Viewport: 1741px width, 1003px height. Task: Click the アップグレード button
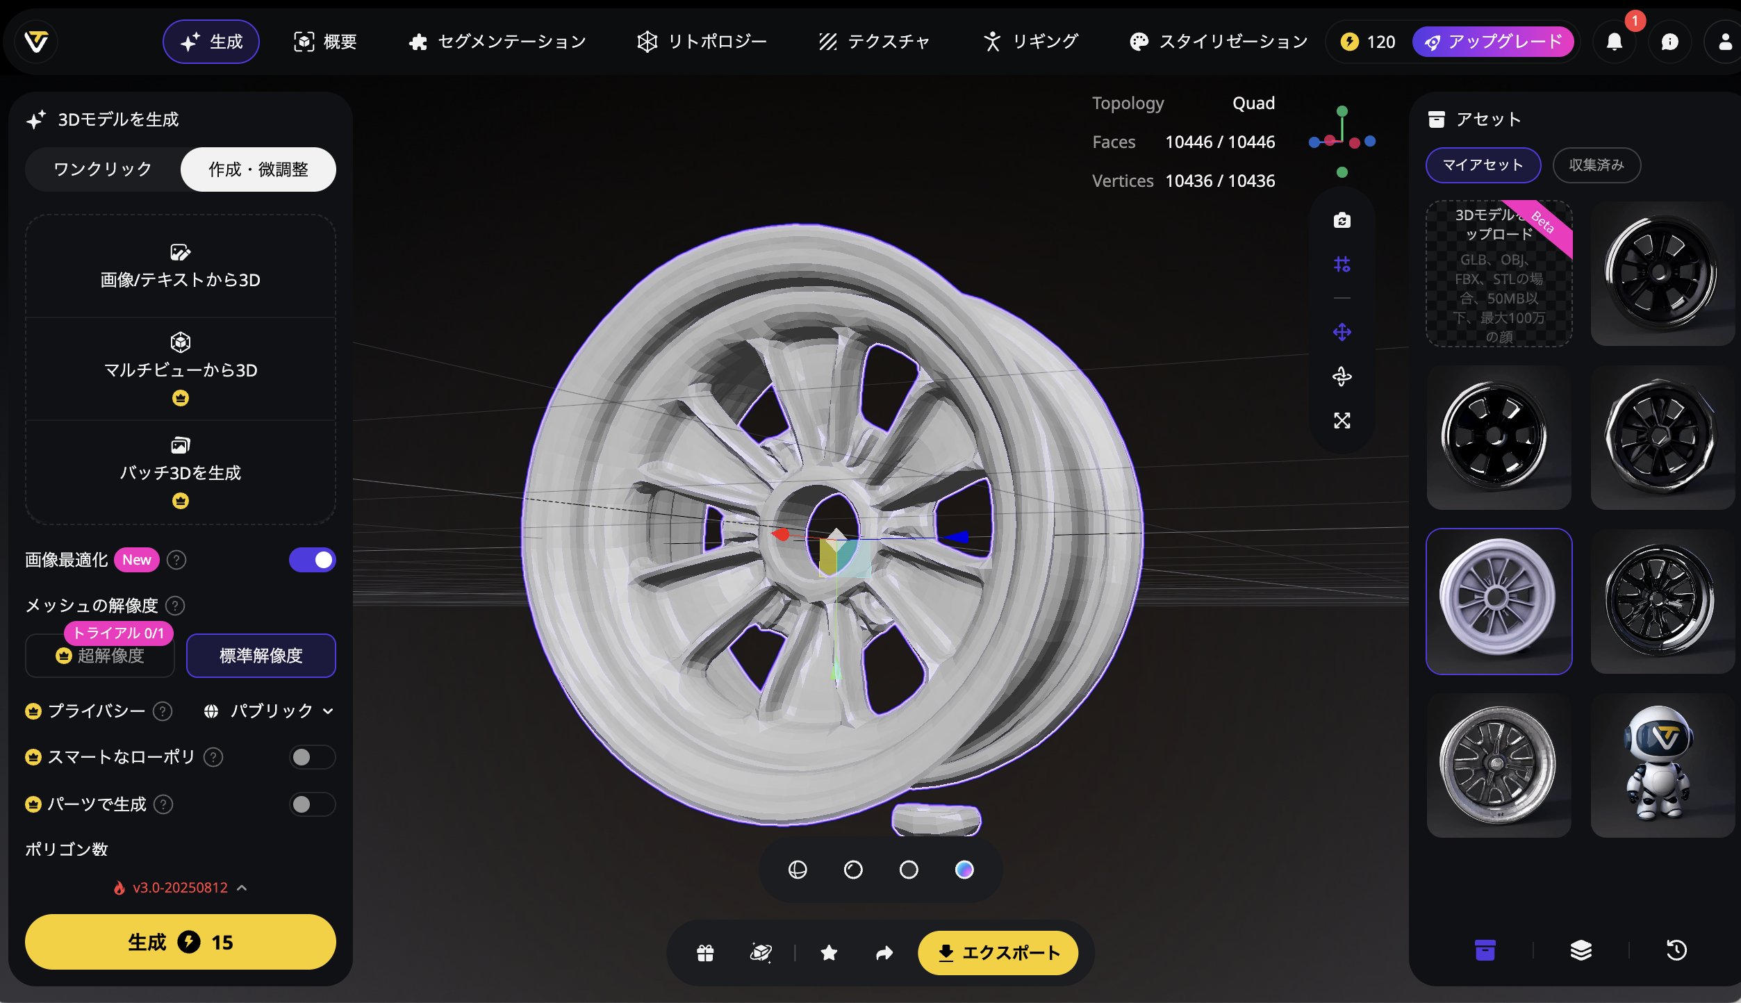point(1492,42)
